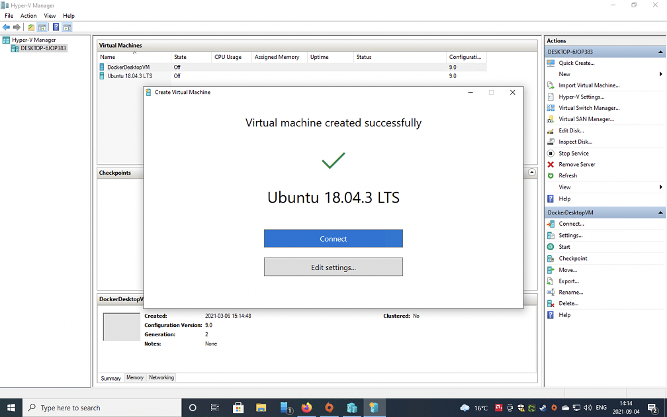The height and width of the screenshot is (417, 667).
Task: Collapse the DockerDesktopVM actions section
Action: pyautogui.click(x=660, y=212)
